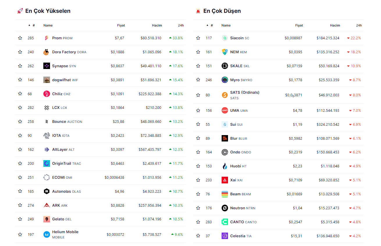This screenshot has width=381, height=246.
Task: Click the Prom coin logo icon
Action: pos(47,38)
